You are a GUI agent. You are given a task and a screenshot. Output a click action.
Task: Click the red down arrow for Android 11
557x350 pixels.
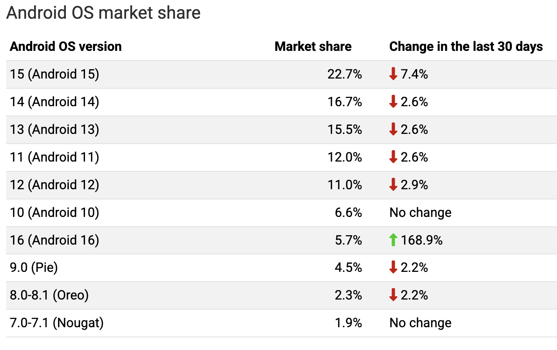pos(393,157)
